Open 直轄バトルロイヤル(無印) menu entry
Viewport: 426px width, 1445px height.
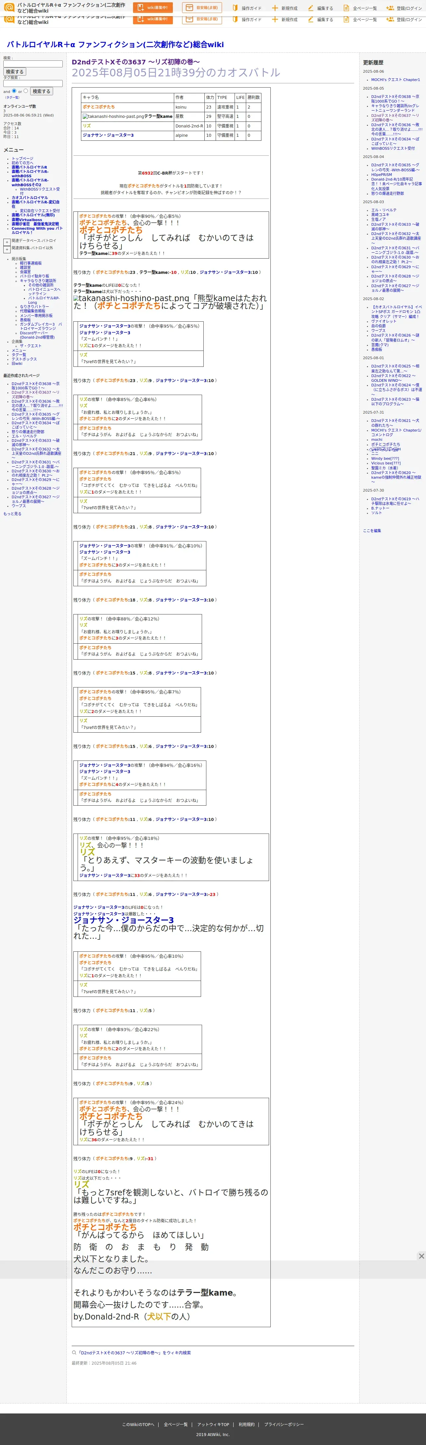33,215
